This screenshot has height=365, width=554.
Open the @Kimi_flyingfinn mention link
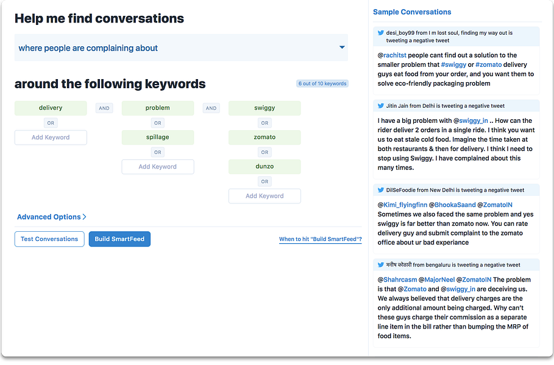[402, 205]
